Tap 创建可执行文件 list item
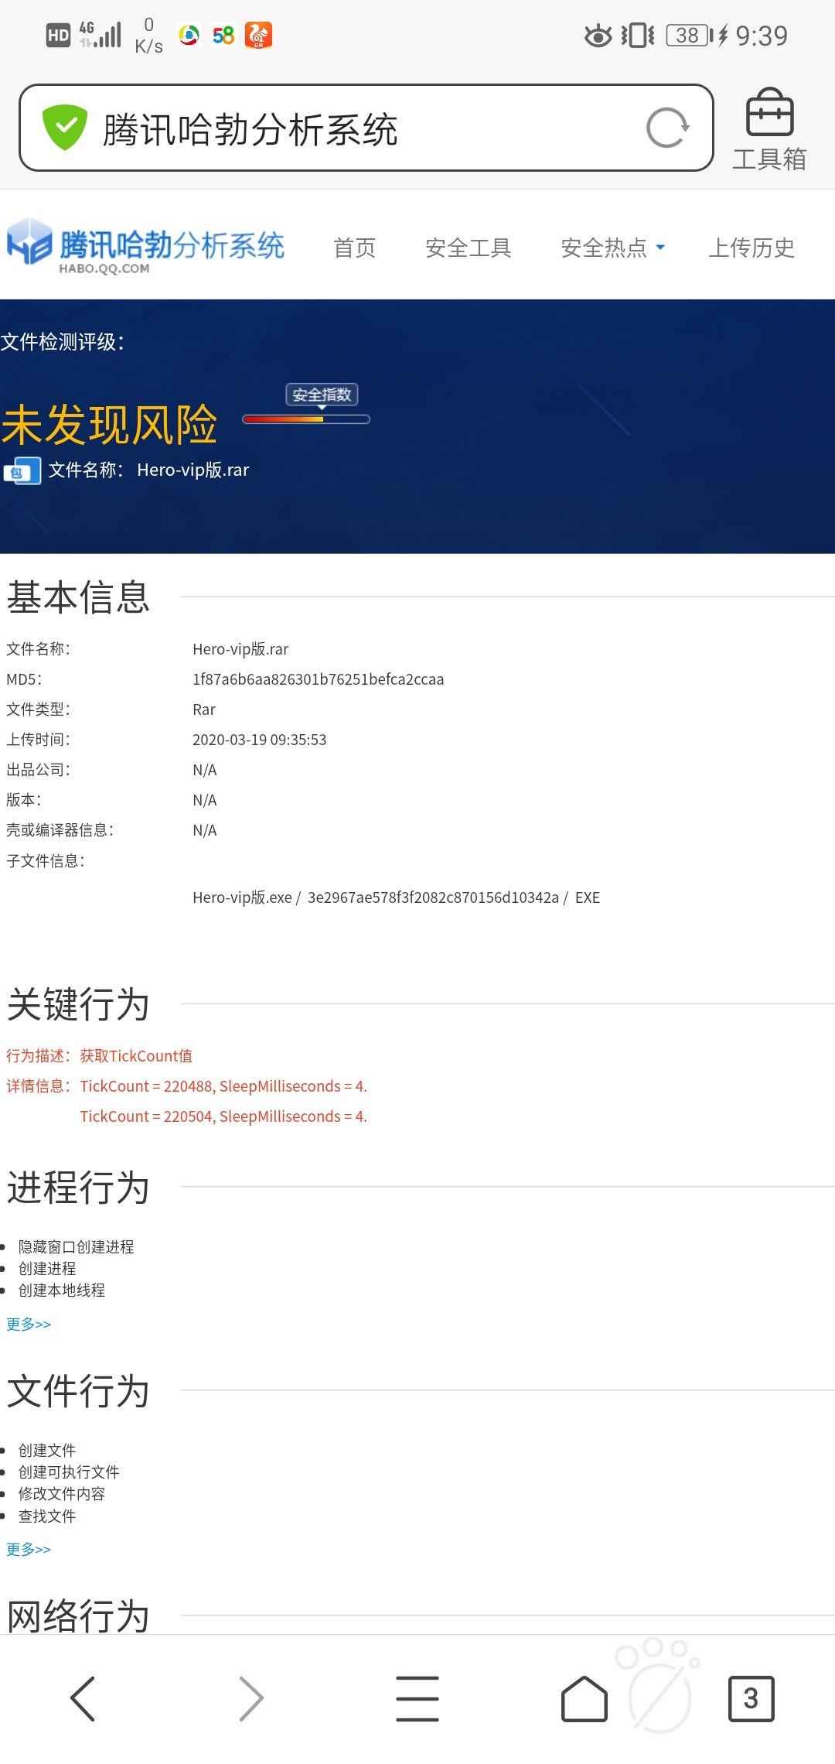This screenshot has width=835, height=1764. pos(69,1472)
